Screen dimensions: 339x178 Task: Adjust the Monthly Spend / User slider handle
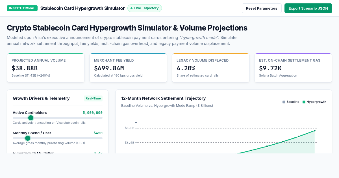click(x=28, y=138)
